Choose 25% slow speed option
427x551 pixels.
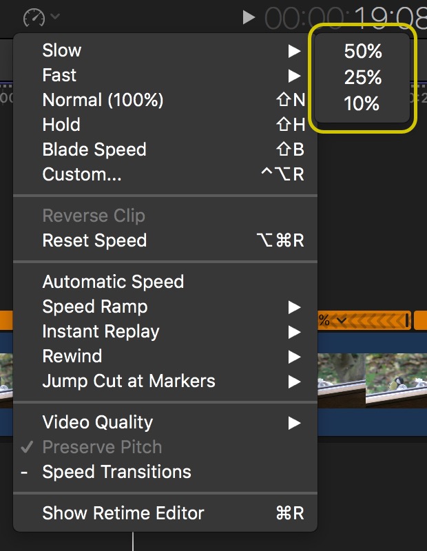coord(363,77)
